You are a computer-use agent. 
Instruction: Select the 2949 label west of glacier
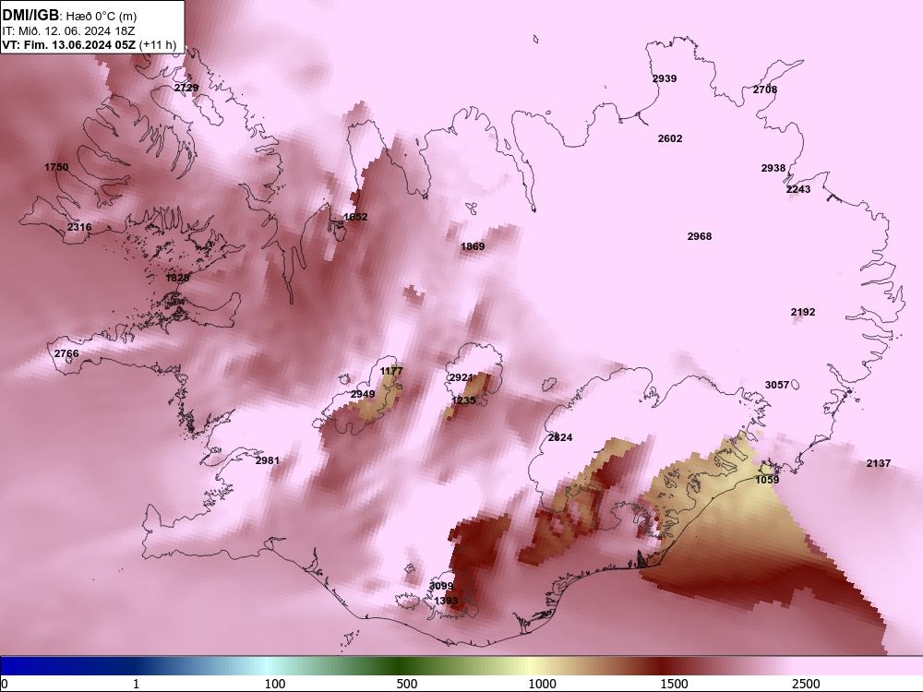(363, 394)
